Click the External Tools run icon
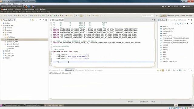 click(61, 15)
